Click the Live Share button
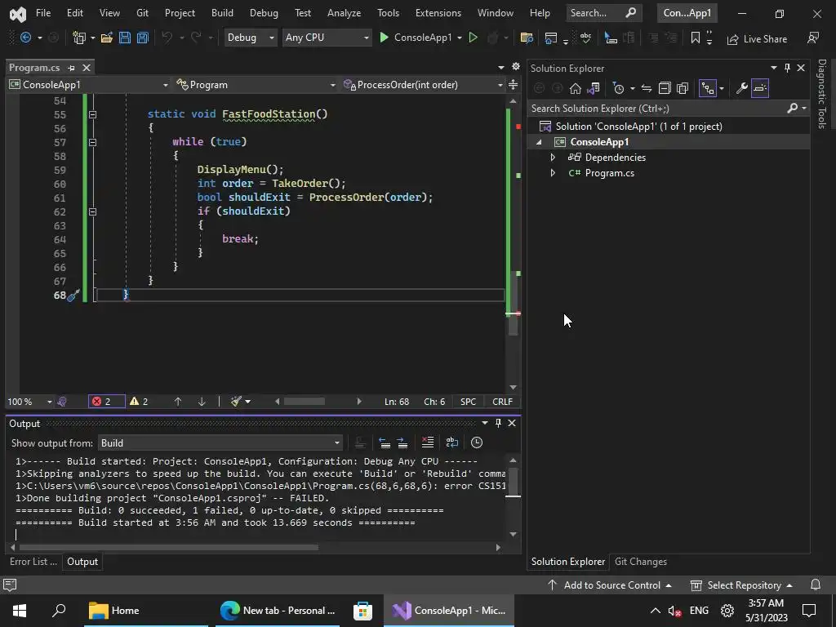Screen dimensions: 836x627 (757, 39)
